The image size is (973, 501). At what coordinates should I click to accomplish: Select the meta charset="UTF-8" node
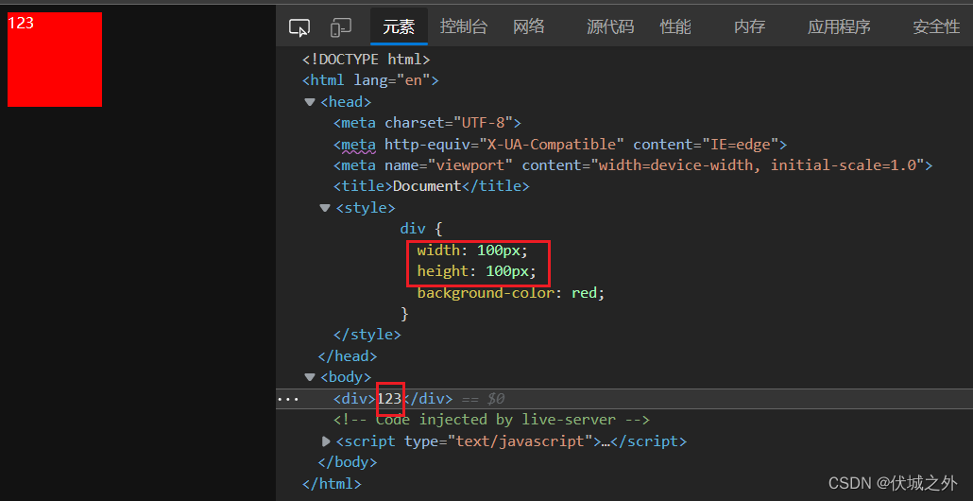427,123
